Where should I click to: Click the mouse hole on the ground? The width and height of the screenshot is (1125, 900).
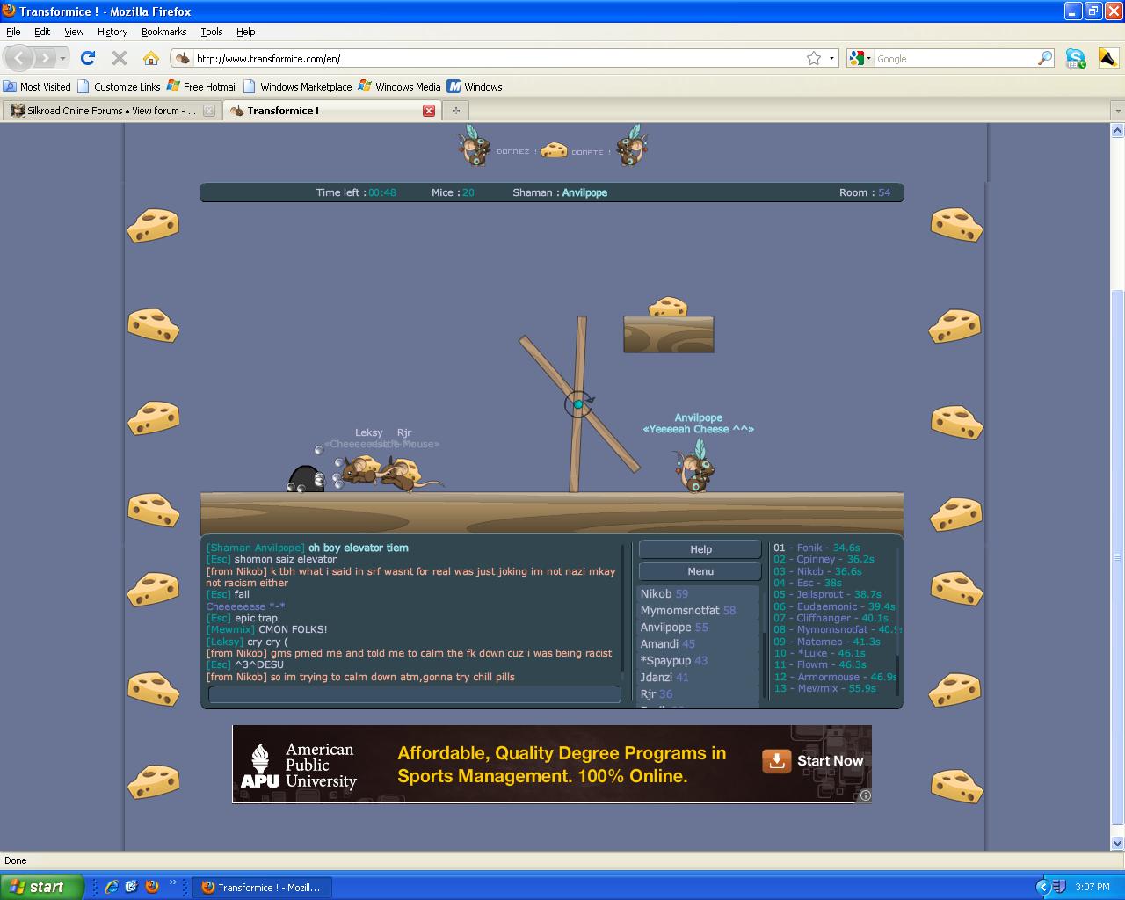(x=304, y=479)
